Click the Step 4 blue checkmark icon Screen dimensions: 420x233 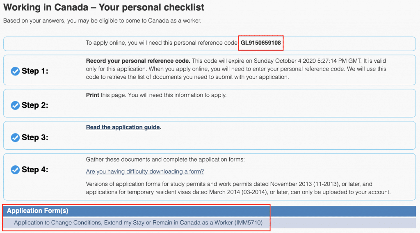pyautogui.click(x=15, y=170)
